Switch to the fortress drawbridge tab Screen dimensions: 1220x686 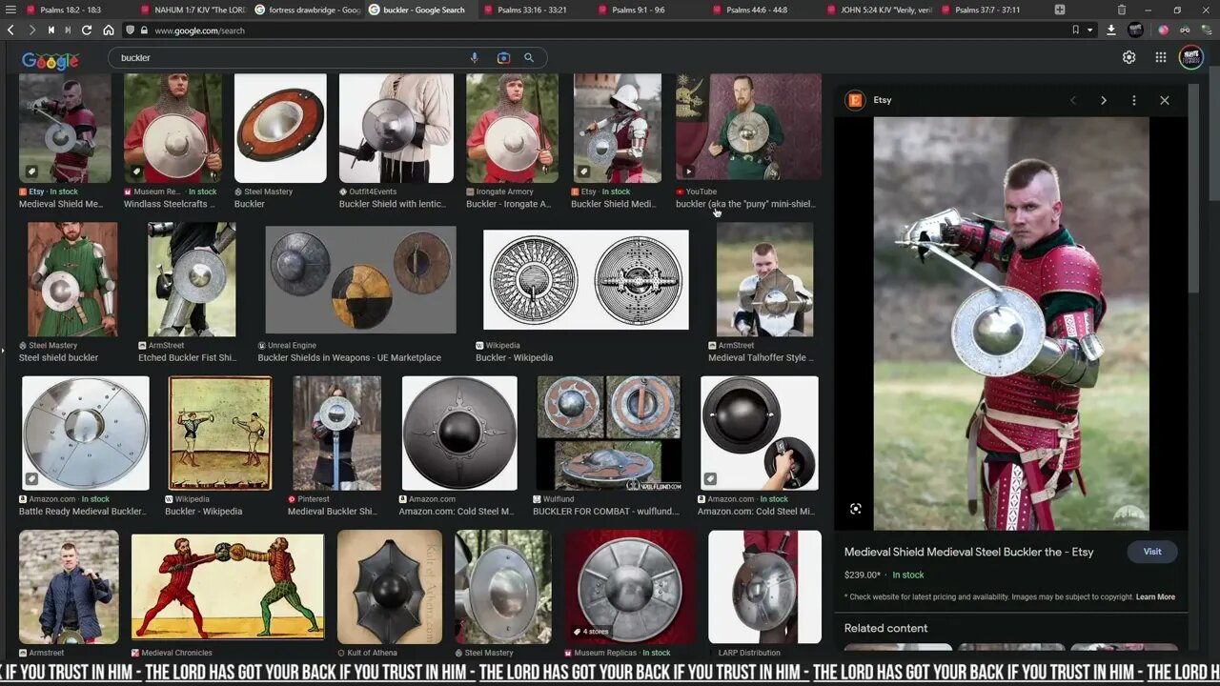pos(307,10)
